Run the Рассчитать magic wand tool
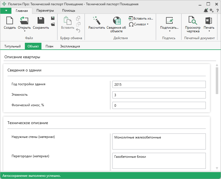The image size is (221, 179). tap(96, 21)
